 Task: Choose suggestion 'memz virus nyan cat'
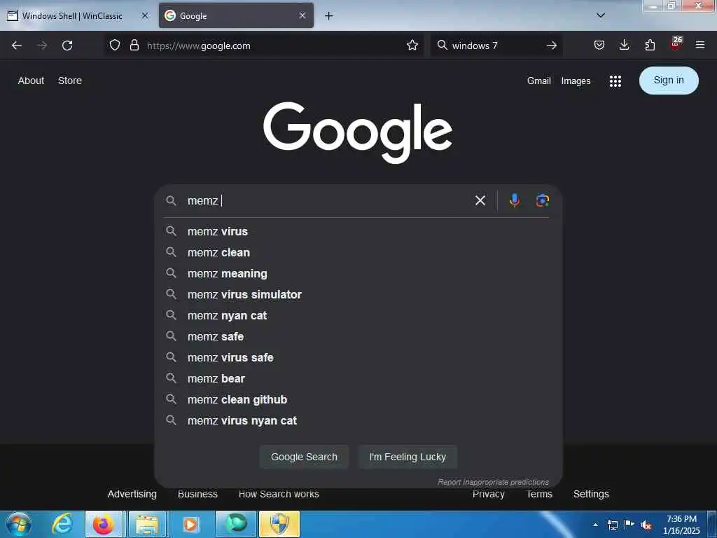pos(358,421)
